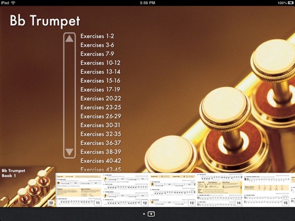Select Exercises 20-22 entry
295x221 pixels.
pyautogui.click(x=101, y=98)
